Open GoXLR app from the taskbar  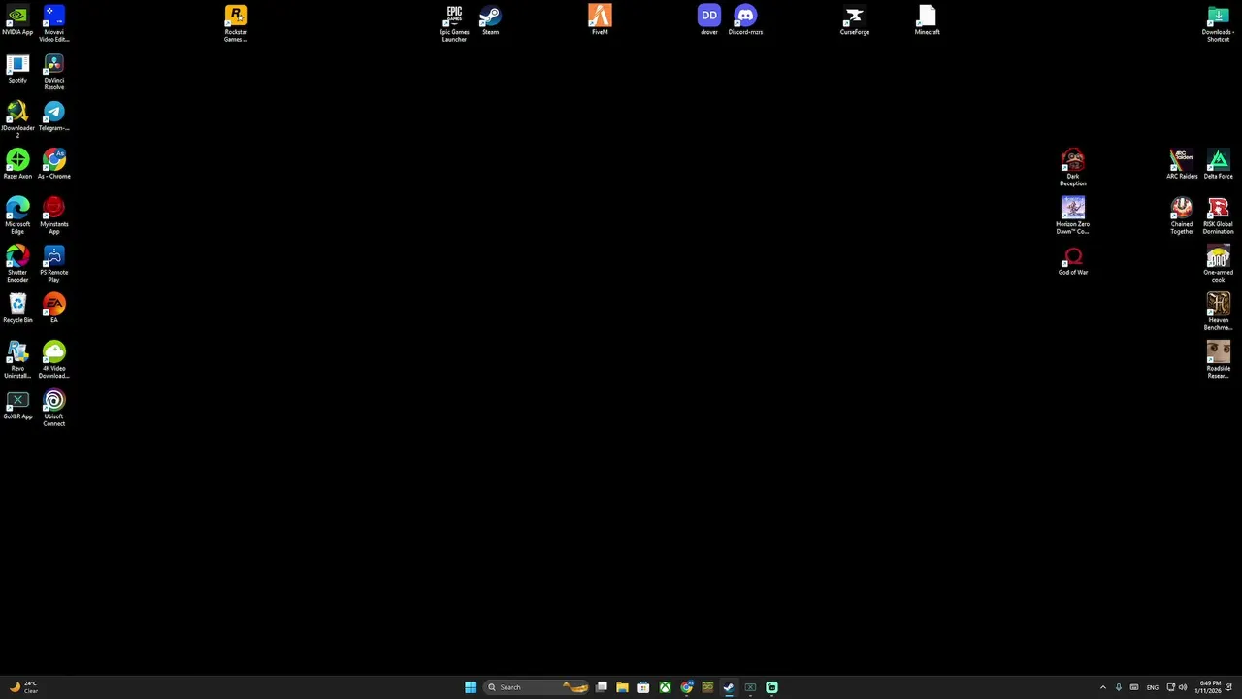coord(750,687)
